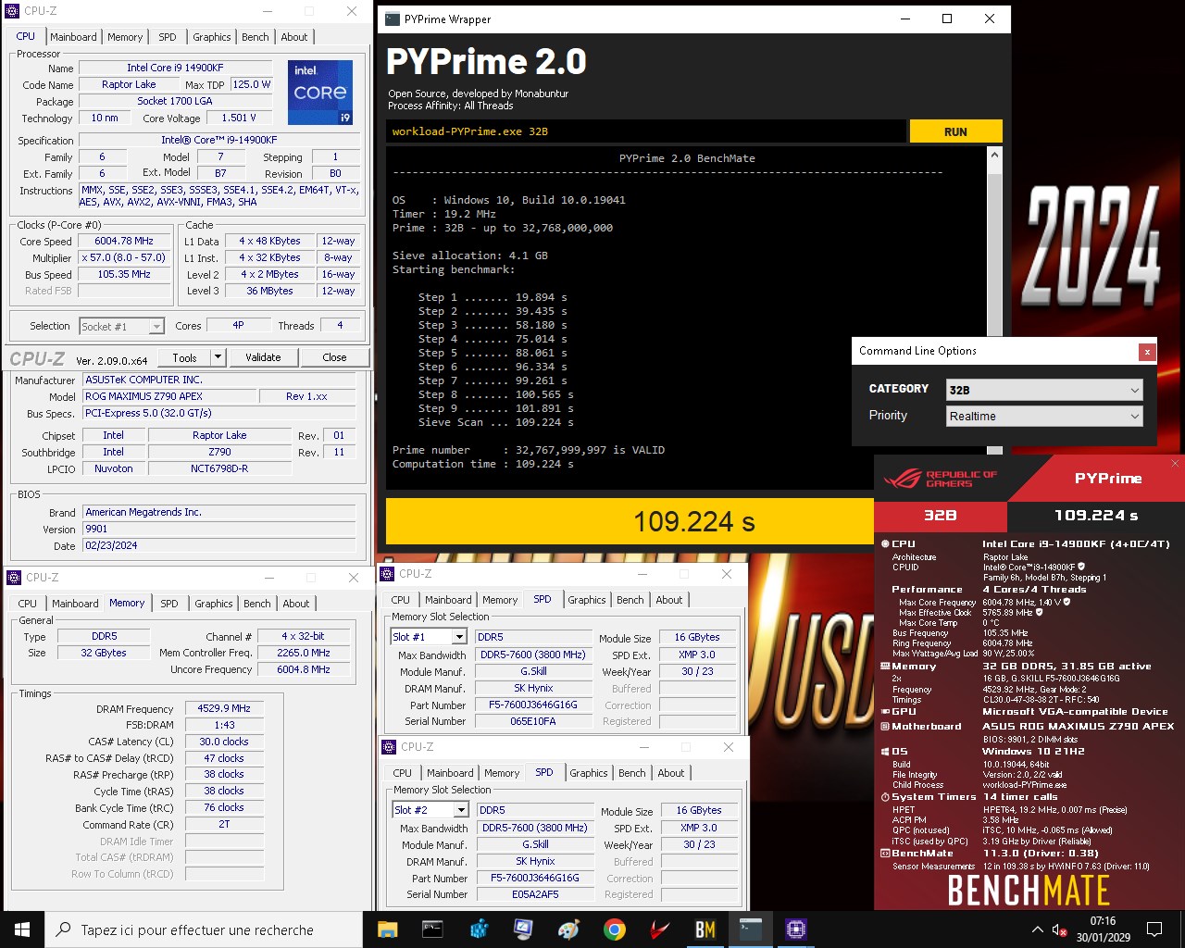Image resolution: width=1185 pixels, height=948 pixels.
Task: Click the GPU section icon in BenchMate panel
Action: [884, 712]
